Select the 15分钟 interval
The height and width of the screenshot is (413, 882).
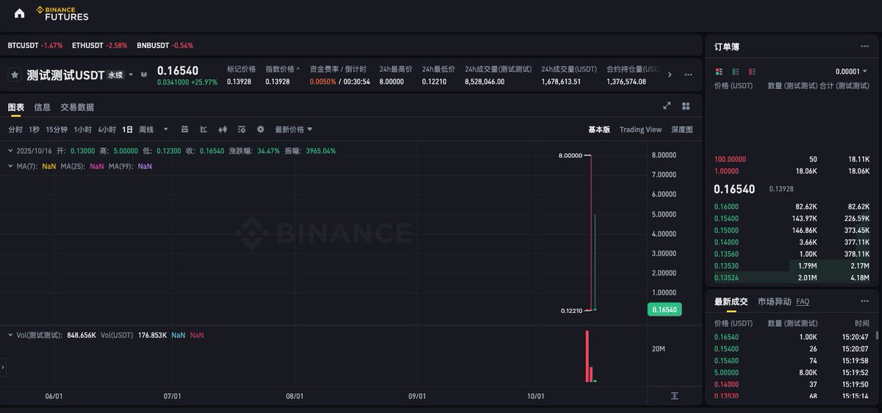[57, 129]
